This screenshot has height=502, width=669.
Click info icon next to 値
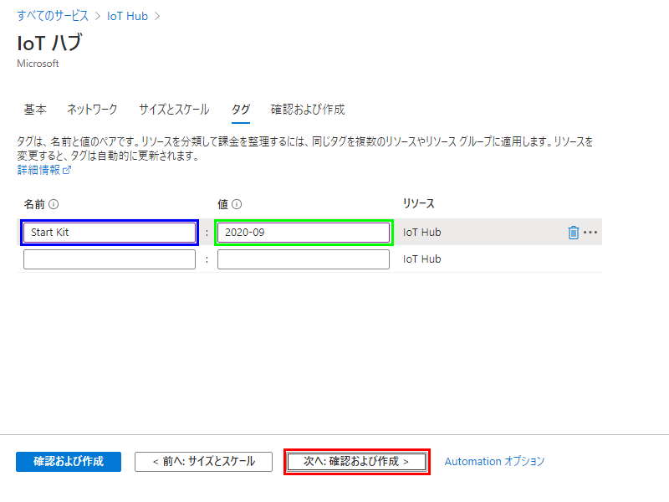coord(237,204)
